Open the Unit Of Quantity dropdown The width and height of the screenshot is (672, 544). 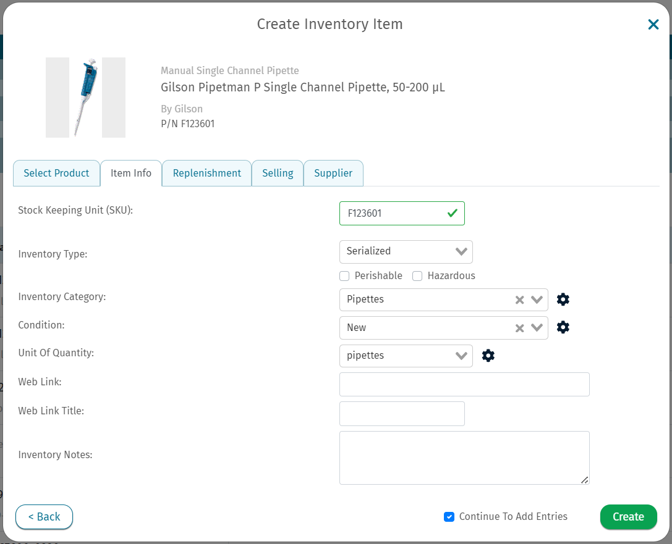[406, 356]
